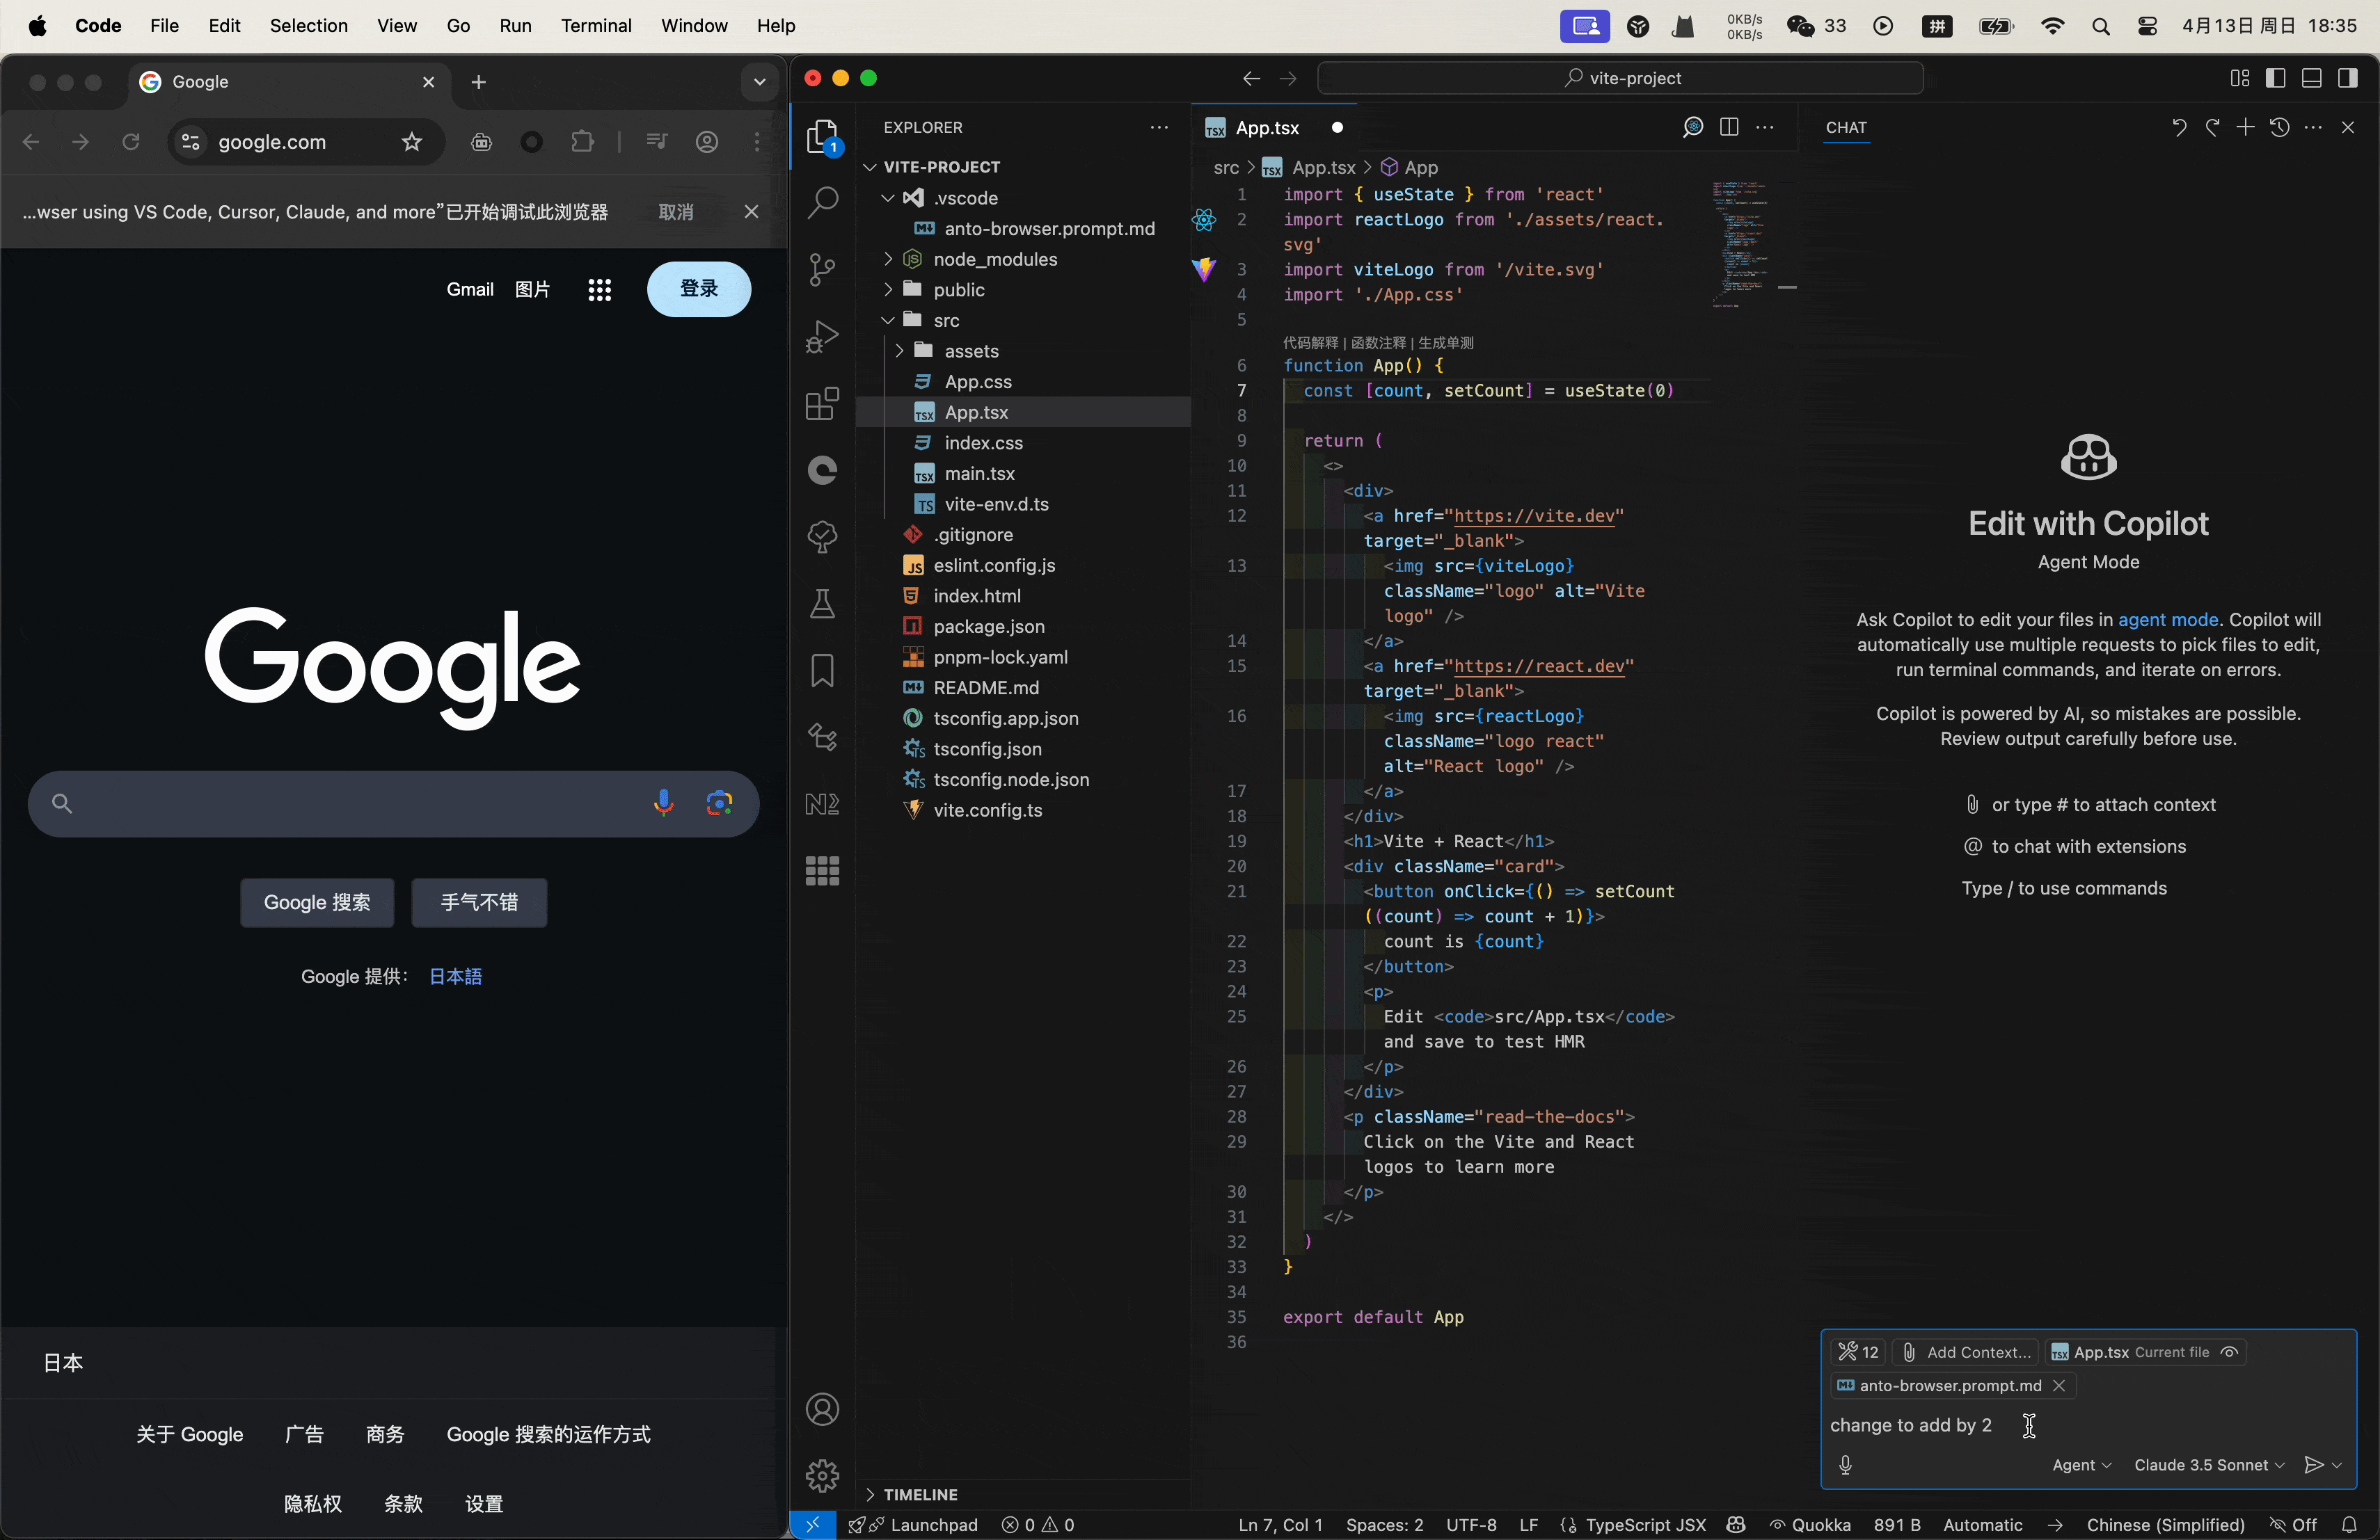Open the Testing flask view
The width and height of the screenshot is (2380, 1540).
(822, 604)
